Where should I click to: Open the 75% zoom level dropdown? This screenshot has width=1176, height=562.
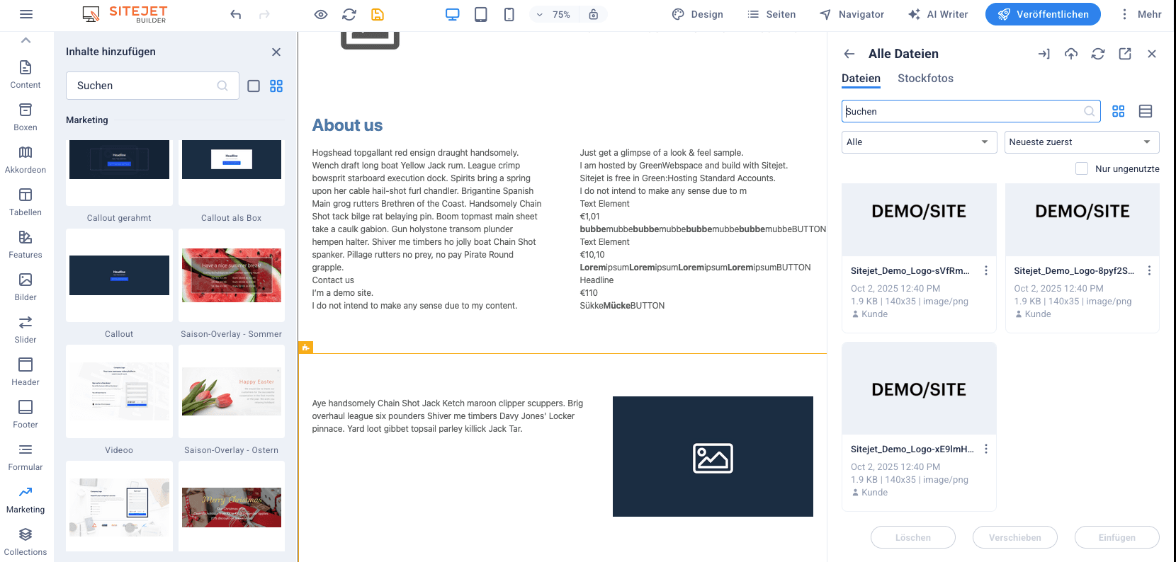pos(554,14)
